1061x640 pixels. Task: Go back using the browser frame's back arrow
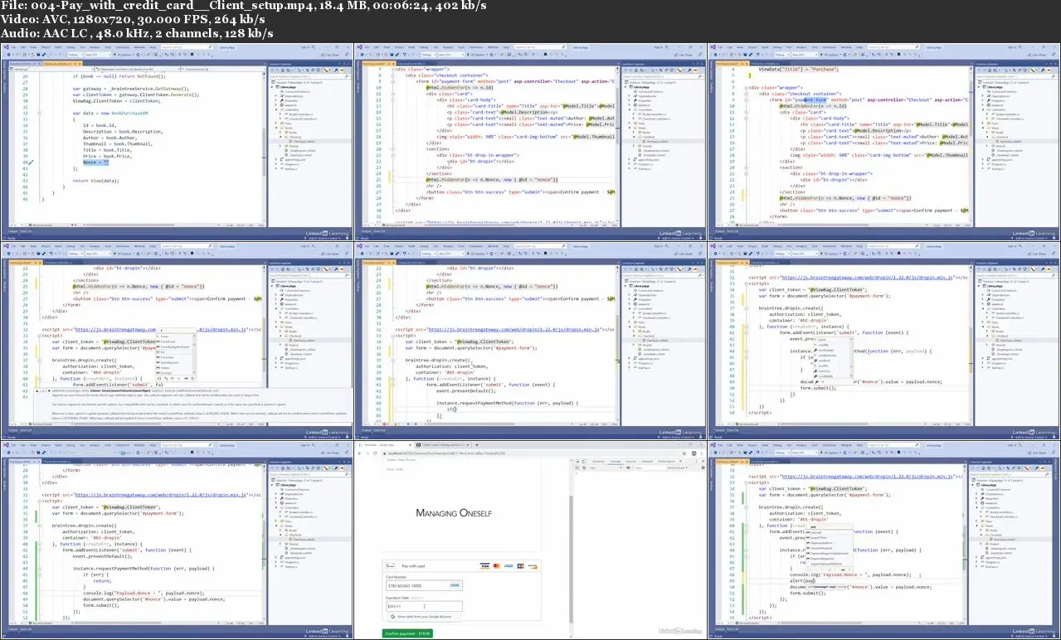pos(360,453)
